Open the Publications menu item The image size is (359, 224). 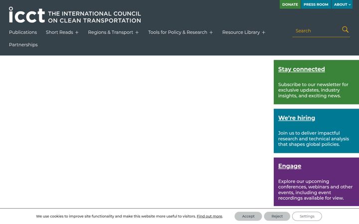23,32
